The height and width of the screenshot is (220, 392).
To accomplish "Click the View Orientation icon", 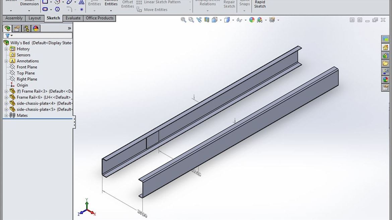I will pos(214,20).
